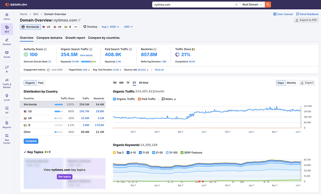Switch to the Growth report tab
Viewport: 321px width, 194px height.
(75, 38)
